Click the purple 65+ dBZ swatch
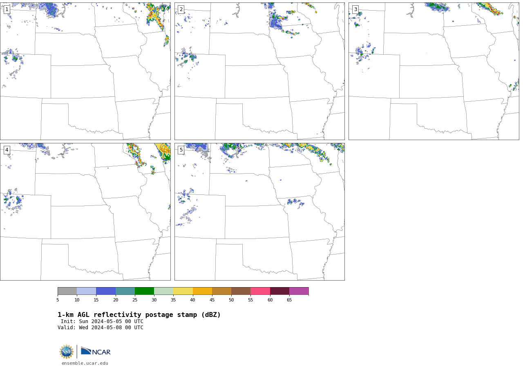Viewport: 523px width, 368px height. click(x=299, y=291)
